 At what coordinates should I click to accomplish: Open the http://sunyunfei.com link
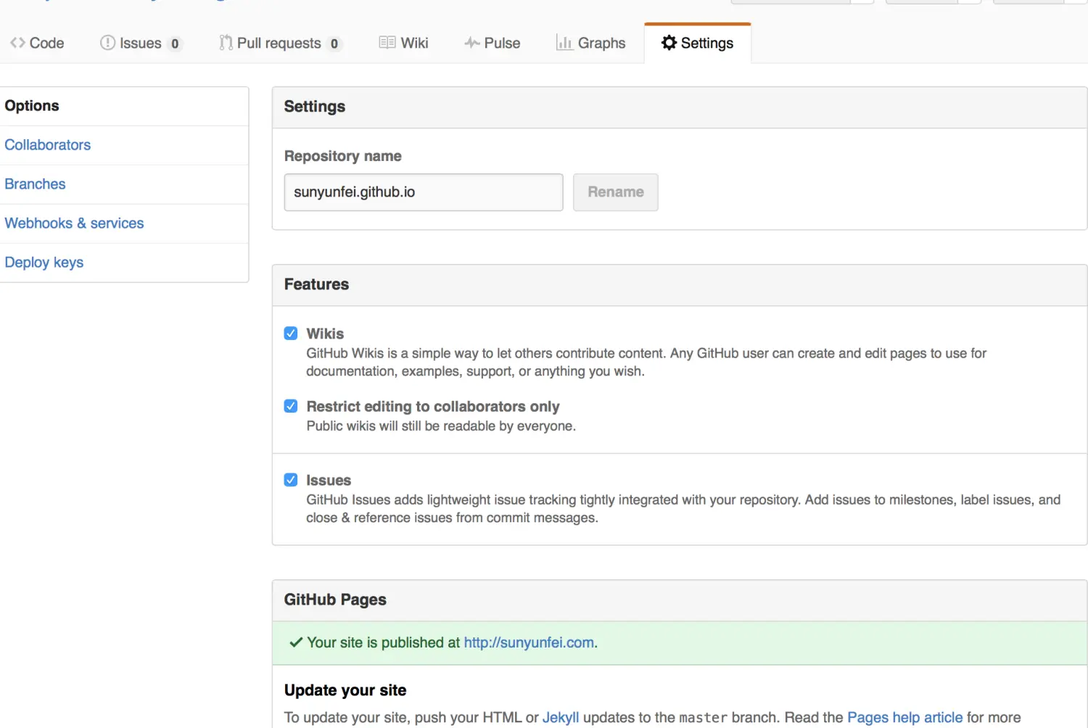[529, 642]
